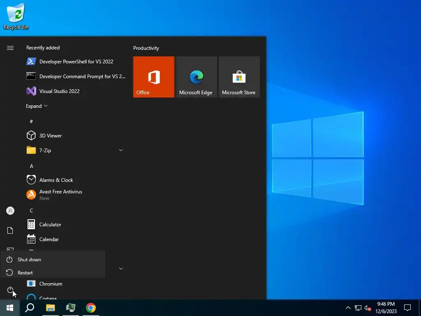This screenshot has height=316, width=421.
Task: Expand the folder chevron above Chromium
Action: (x=121, y=269)
